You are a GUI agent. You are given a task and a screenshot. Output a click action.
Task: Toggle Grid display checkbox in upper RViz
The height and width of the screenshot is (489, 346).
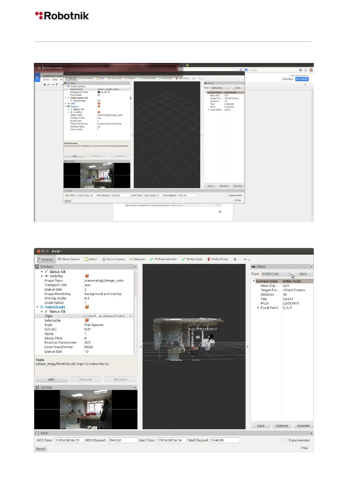(99, 104)
